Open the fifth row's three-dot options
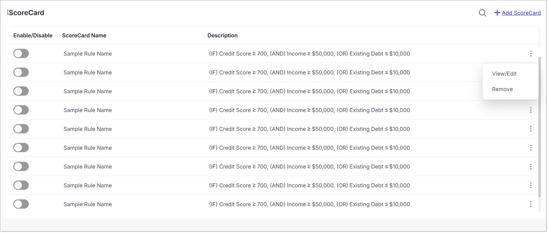This screenshot has width=548, height=233. [x=530, y=129]
